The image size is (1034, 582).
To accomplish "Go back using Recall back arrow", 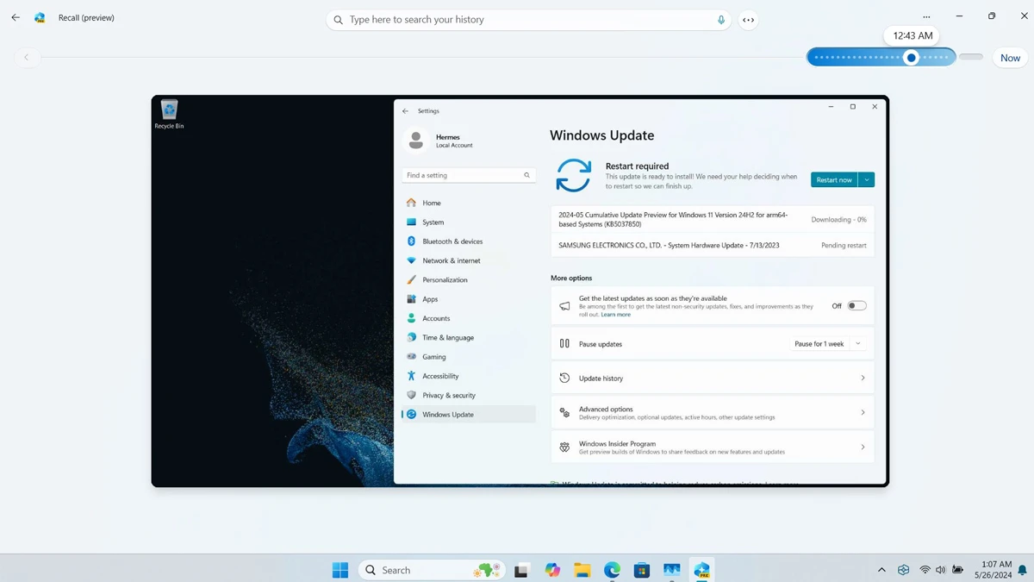I will pyautogui.click(x=16, y=17).
